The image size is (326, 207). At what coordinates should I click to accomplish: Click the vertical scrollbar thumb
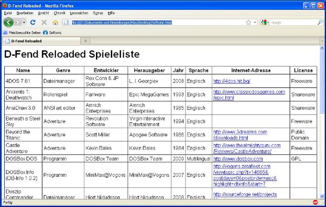click(x=322, y=82)
